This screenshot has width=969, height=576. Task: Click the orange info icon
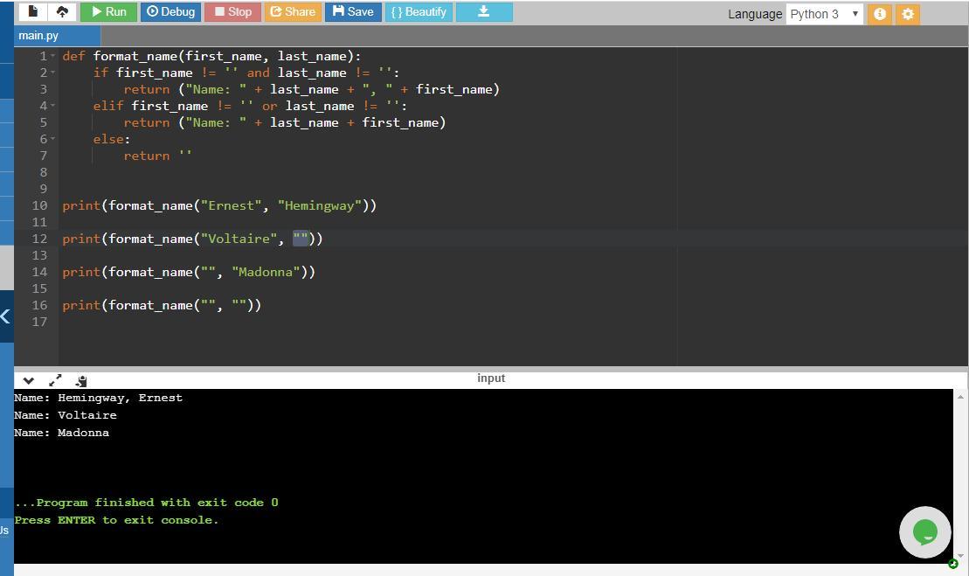pos(880,14)
